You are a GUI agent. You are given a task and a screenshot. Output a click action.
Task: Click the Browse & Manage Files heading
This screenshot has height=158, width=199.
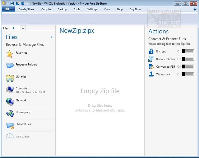[x=25, y=44]
